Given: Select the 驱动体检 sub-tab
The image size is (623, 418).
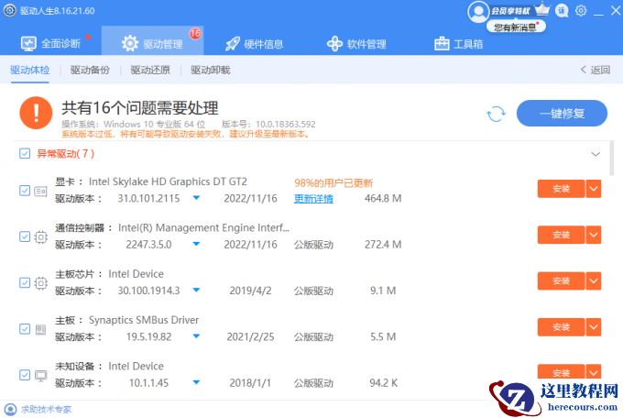Looking at the screenshot, I should pyautogui.click(x=30, y=70).
